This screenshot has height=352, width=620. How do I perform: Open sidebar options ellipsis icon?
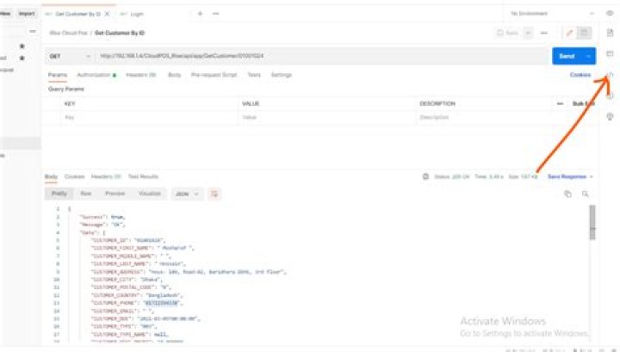33,31
